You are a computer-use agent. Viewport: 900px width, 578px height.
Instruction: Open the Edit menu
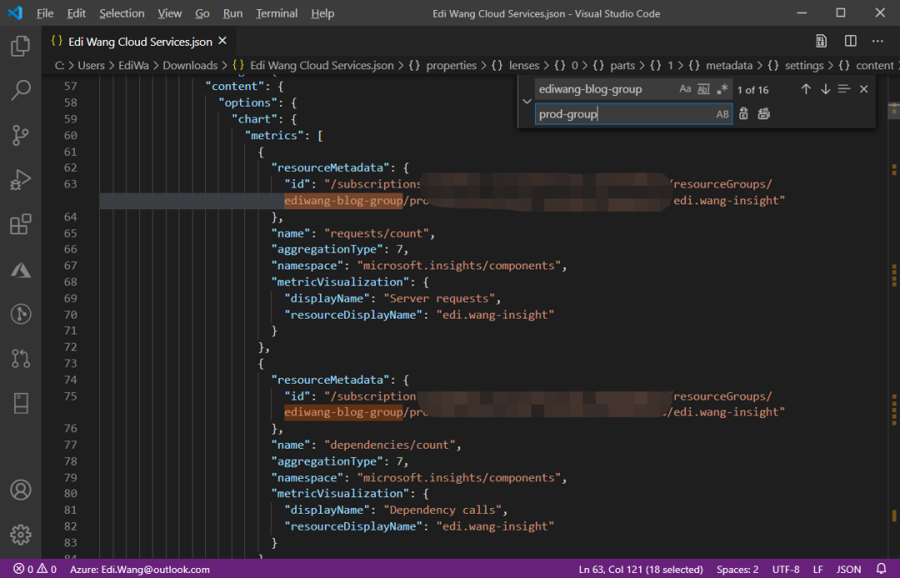coord(76,13)
